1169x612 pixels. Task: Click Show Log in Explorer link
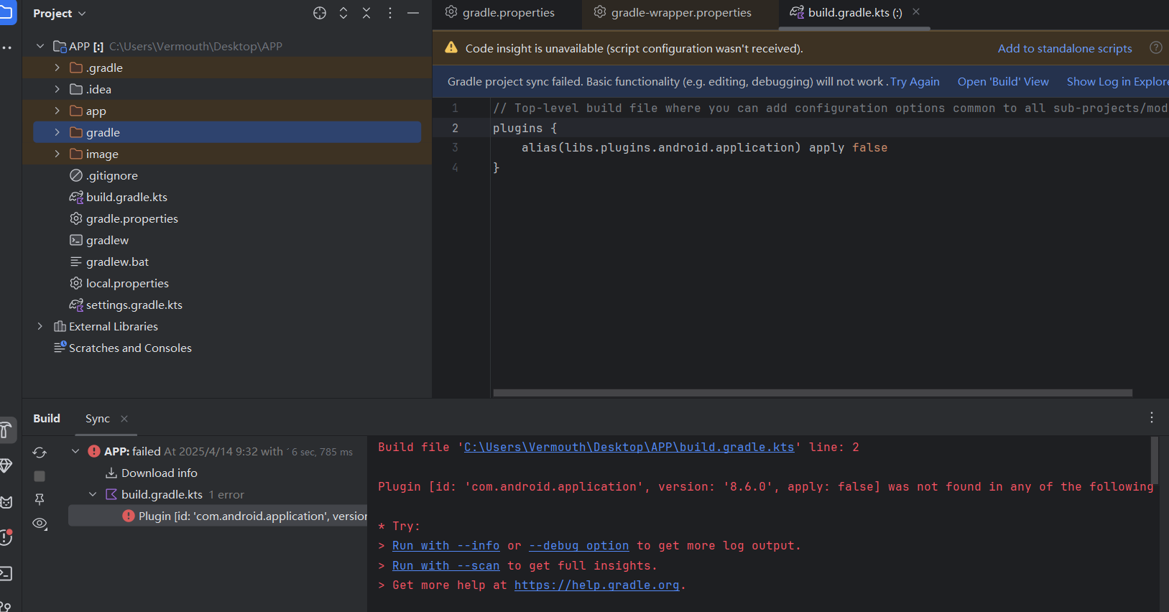click(1117, 81)
